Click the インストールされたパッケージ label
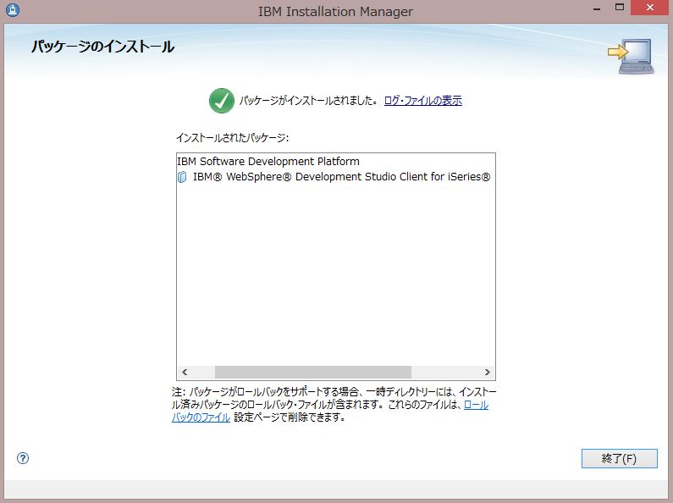 tap(232, 138)
